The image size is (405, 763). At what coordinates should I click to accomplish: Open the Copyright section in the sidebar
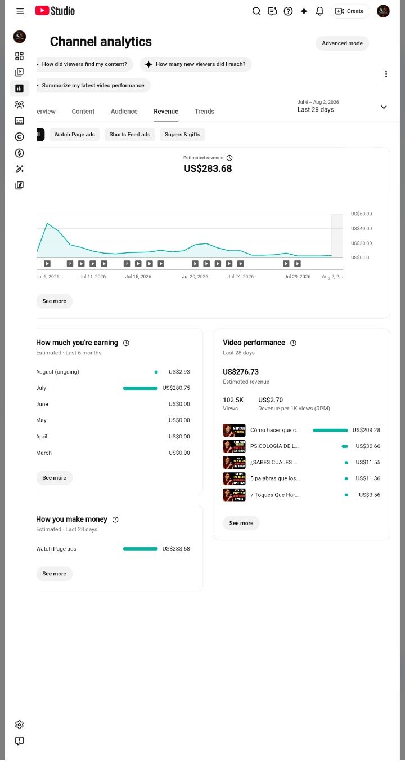tap(20, 136)
